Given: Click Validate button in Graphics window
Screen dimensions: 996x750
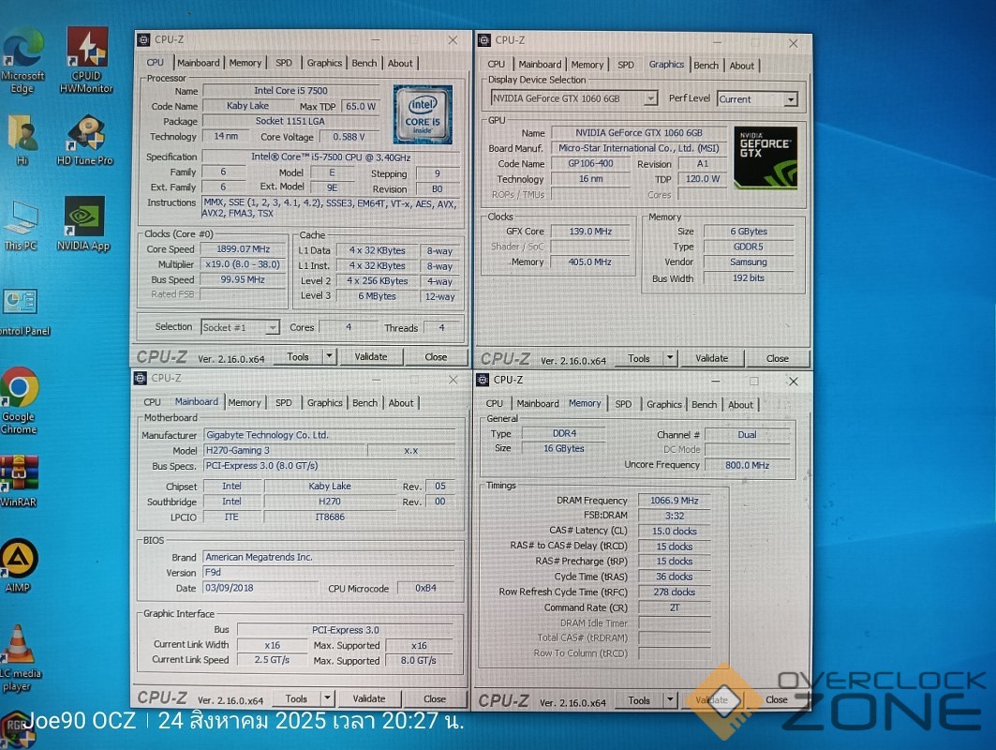Looking at the screenshot, I should 711,358.
